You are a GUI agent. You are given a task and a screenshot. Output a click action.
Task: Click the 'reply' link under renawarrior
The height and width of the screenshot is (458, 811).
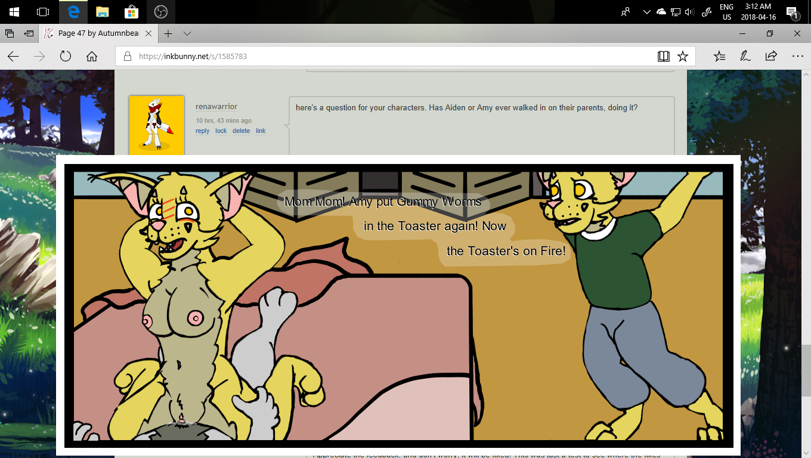click(x=203, y=131)
